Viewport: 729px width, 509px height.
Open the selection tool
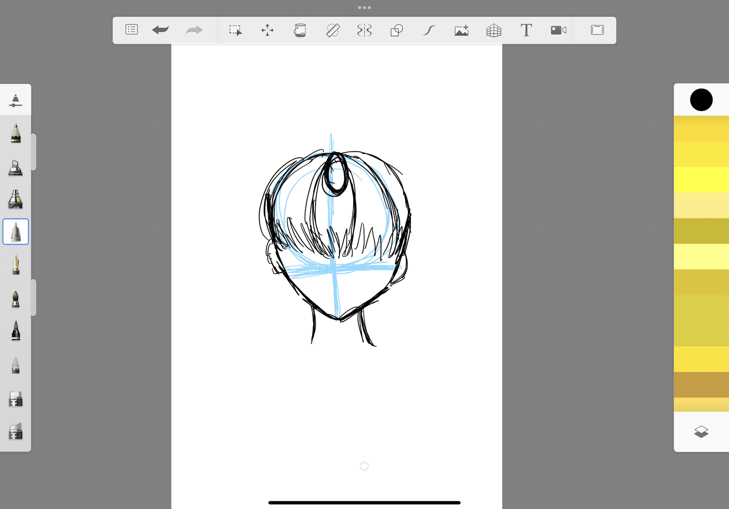click(x=235, y=30)
